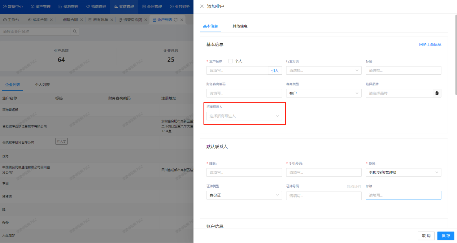Click the 读取证件 link
457x243 pixels.
click(354, 187)
